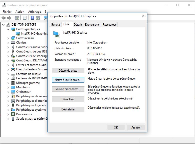Click the Moniteurs monitor icon
This screenshot has height=144, width=195.
coord(13,87)
